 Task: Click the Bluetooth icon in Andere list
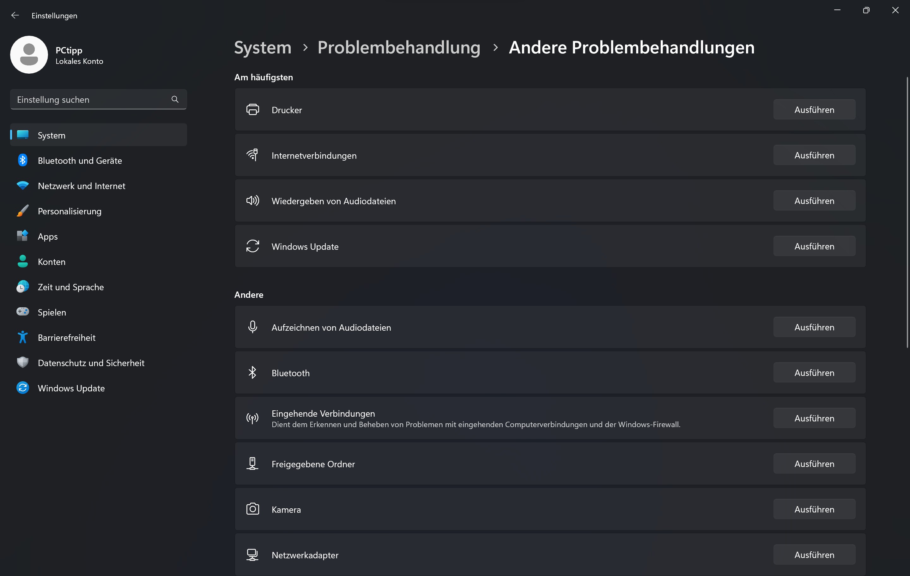pos(252,372)
